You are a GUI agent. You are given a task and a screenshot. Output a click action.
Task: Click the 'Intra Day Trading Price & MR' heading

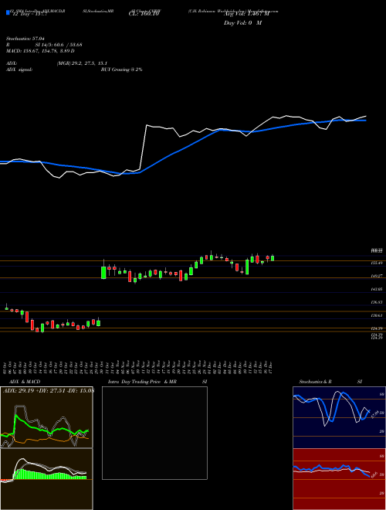pyautogui.click(x=143, y=382)
